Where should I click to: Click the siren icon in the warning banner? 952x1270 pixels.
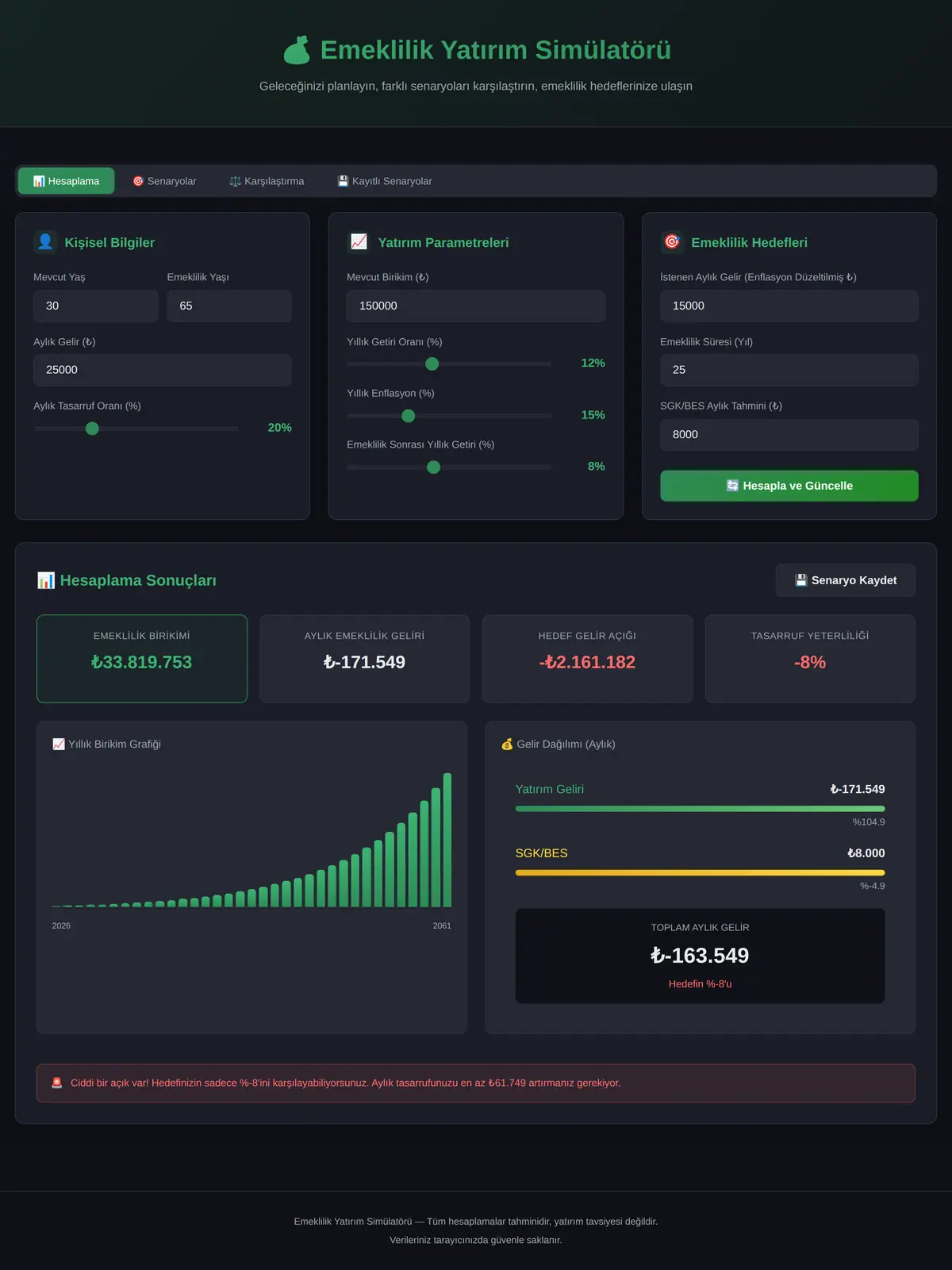pos(57,1083)
